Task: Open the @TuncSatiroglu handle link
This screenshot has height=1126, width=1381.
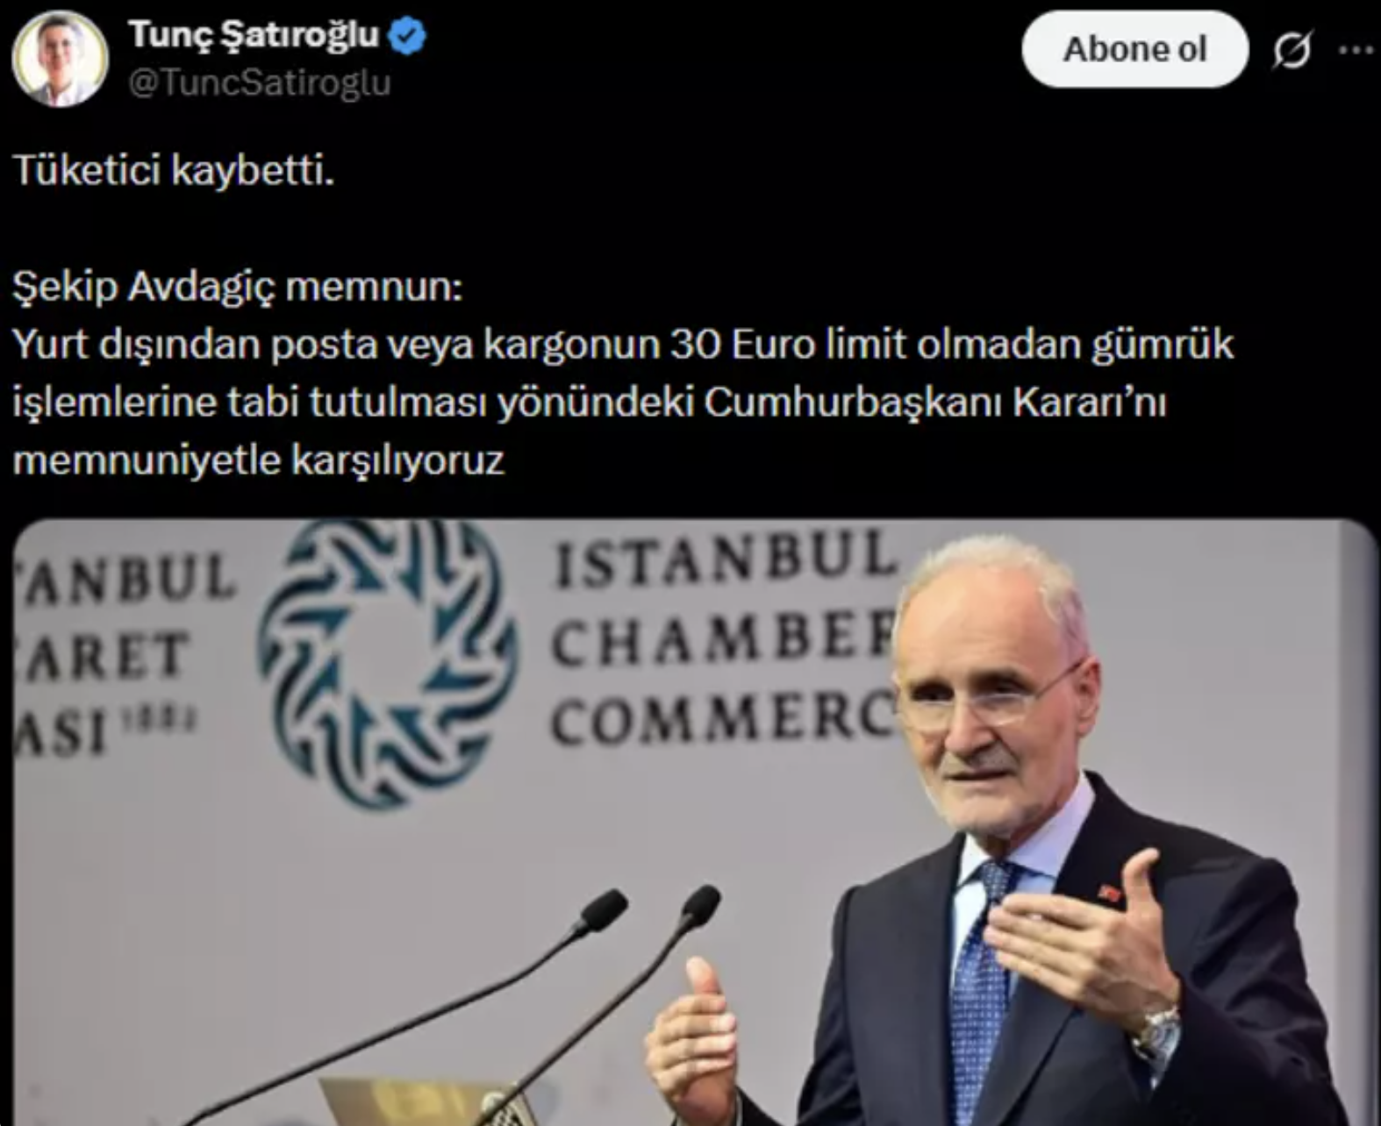Action: 260,82
